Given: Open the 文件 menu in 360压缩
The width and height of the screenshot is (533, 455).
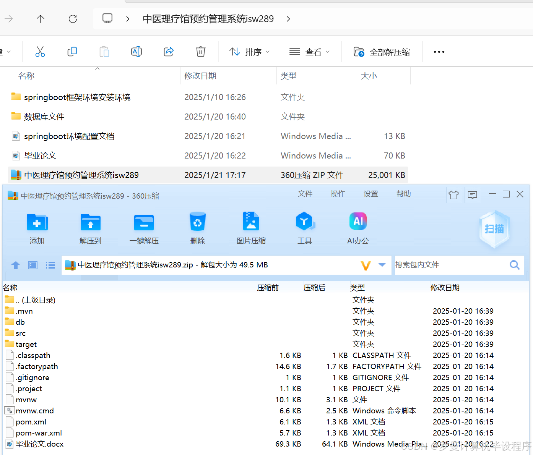Looking at the screenshot, I should tap(305, 194).
